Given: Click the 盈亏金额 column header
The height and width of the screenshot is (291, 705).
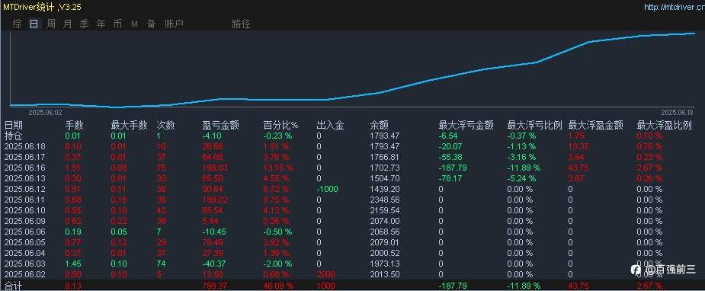Looking at the screenshot, I should (220, 125).
